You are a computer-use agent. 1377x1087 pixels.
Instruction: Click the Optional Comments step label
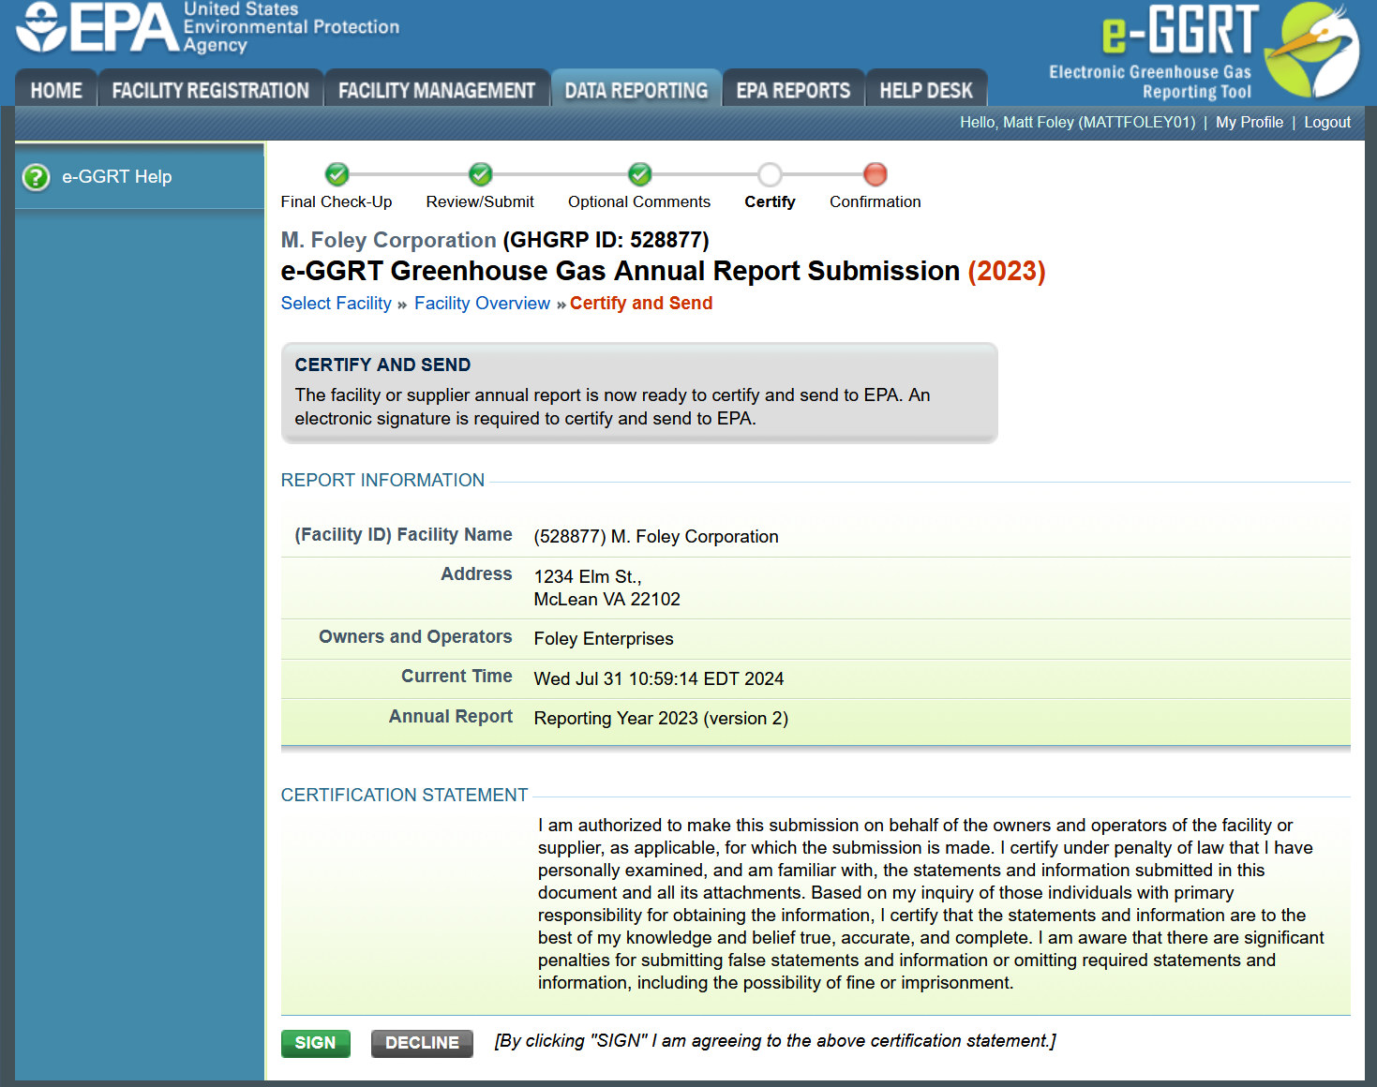[639, 201]
